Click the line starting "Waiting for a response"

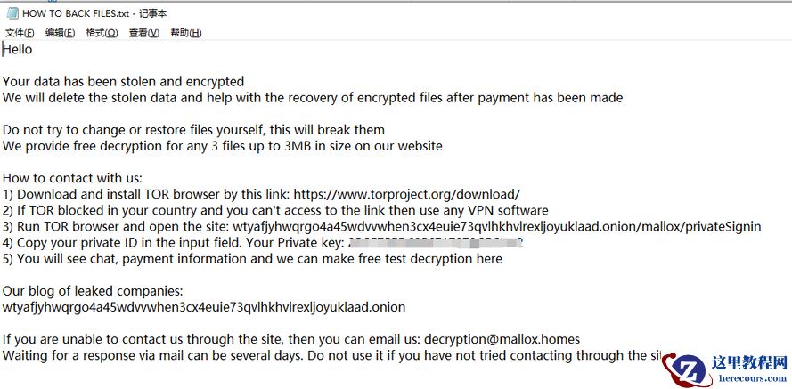point(330,355)
